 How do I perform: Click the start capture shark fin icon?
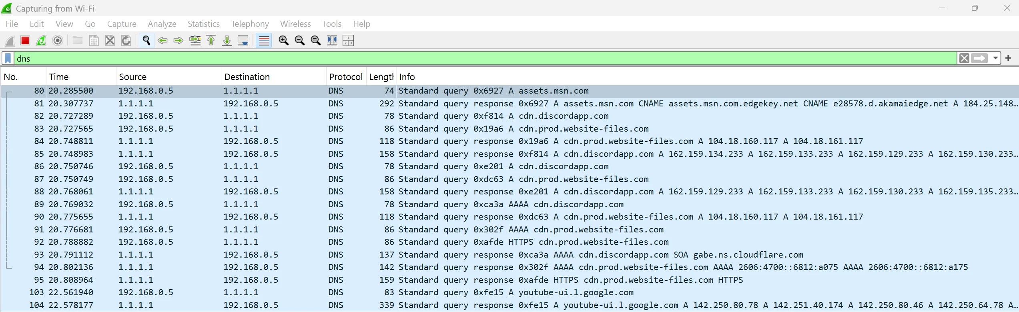(10, 40)
